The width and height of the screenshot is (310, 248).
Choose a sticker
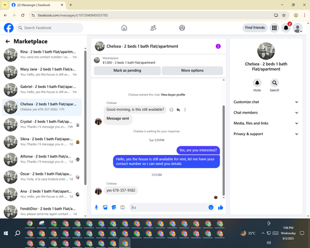(114, 207)
